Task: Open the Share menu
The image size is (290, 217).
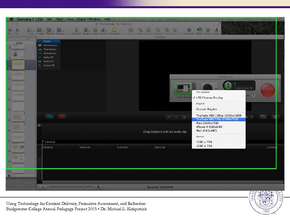Action: pos(81,19)
